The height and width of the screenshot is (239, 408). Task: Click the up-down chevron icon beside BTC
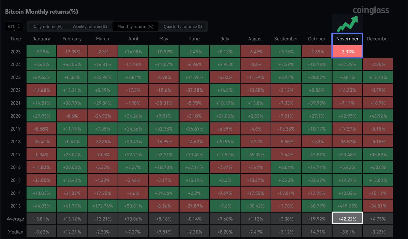click(19, 26)
